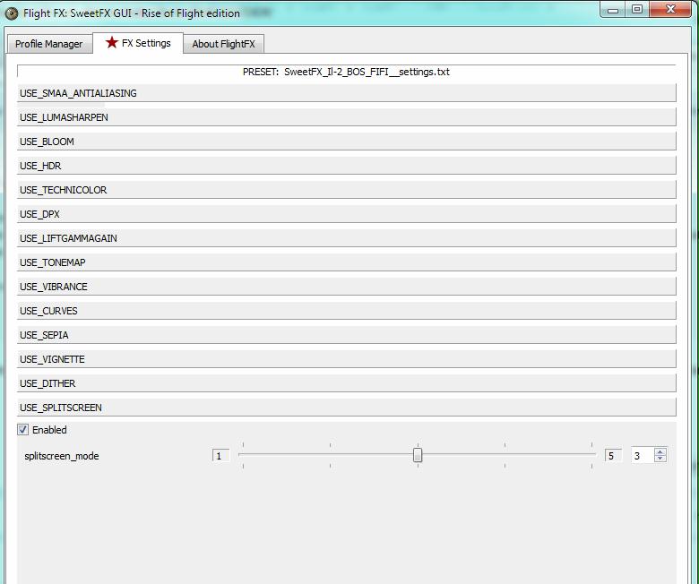Uncheck the Enabled checkbox for splitscreen
Screen dimensions: 699x584
point(22,429)
